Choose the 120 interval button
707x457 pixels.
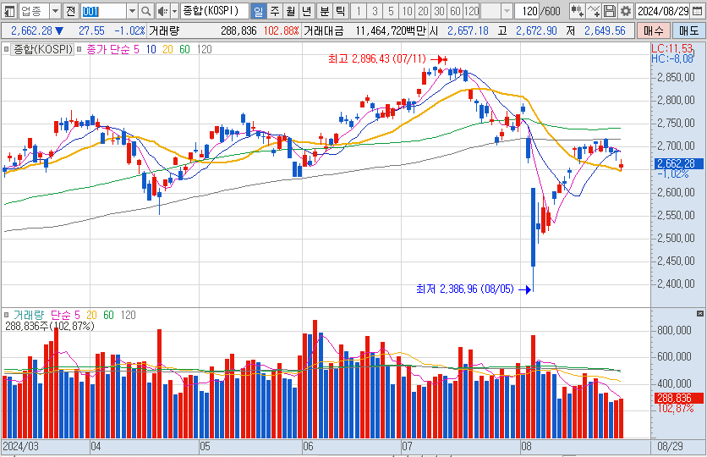(472, 11)
